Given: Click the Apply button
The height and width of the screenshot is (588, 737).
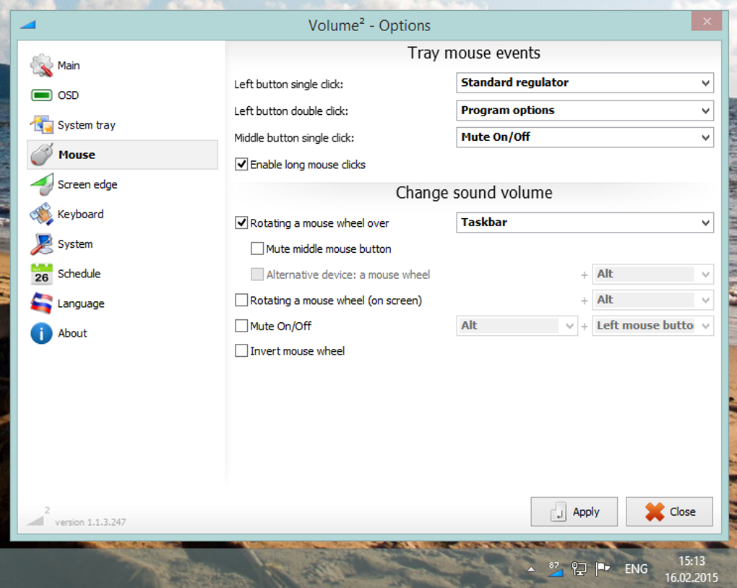Looking at the screenshot, I should click(574, 512).
